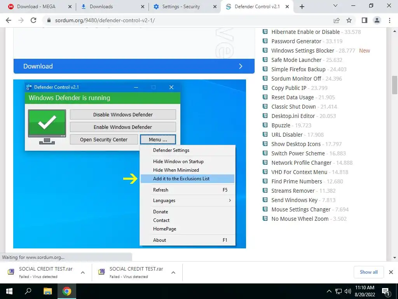Click the taskbar clock and date
The image size is (398, 299).
pyautogui.click(x=365, y=291)
